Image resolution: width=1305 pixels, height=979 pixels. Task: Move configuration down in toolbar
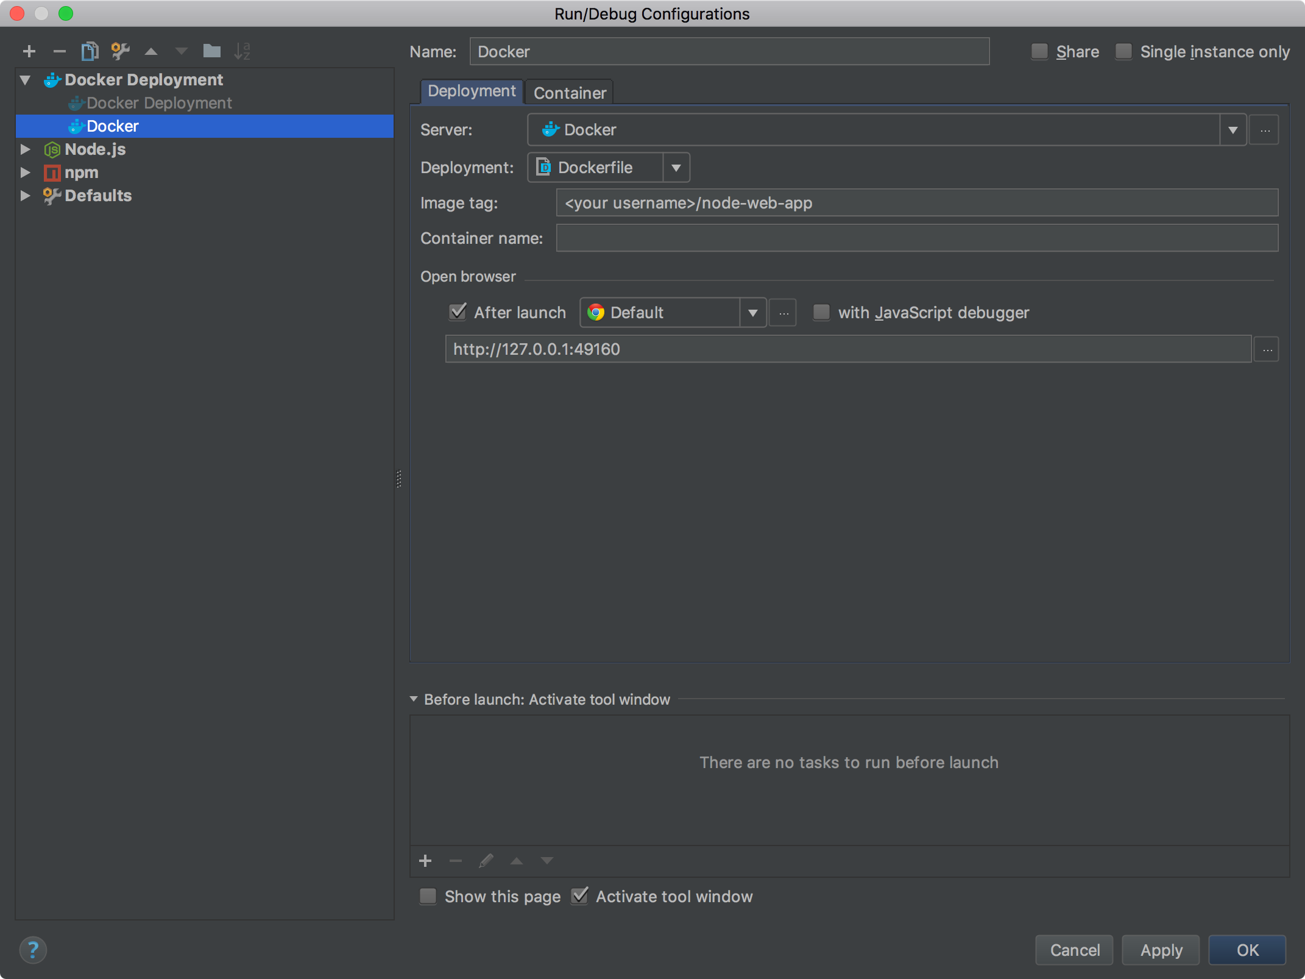[x=182, y=51]
